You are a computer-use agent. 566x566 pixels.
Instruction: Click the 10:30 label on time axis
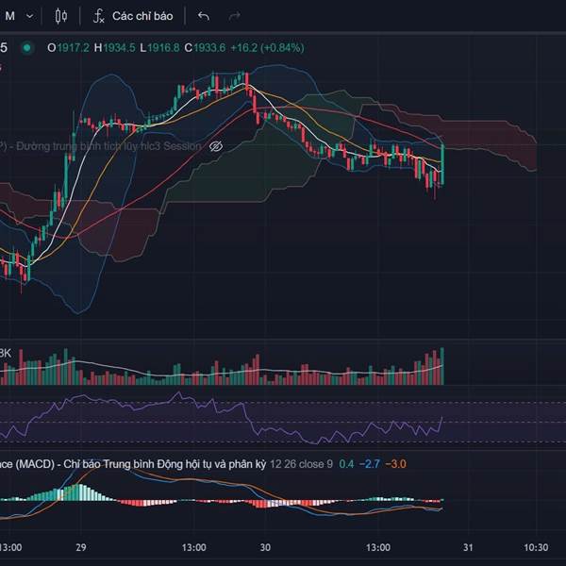[x=536, y=547]
